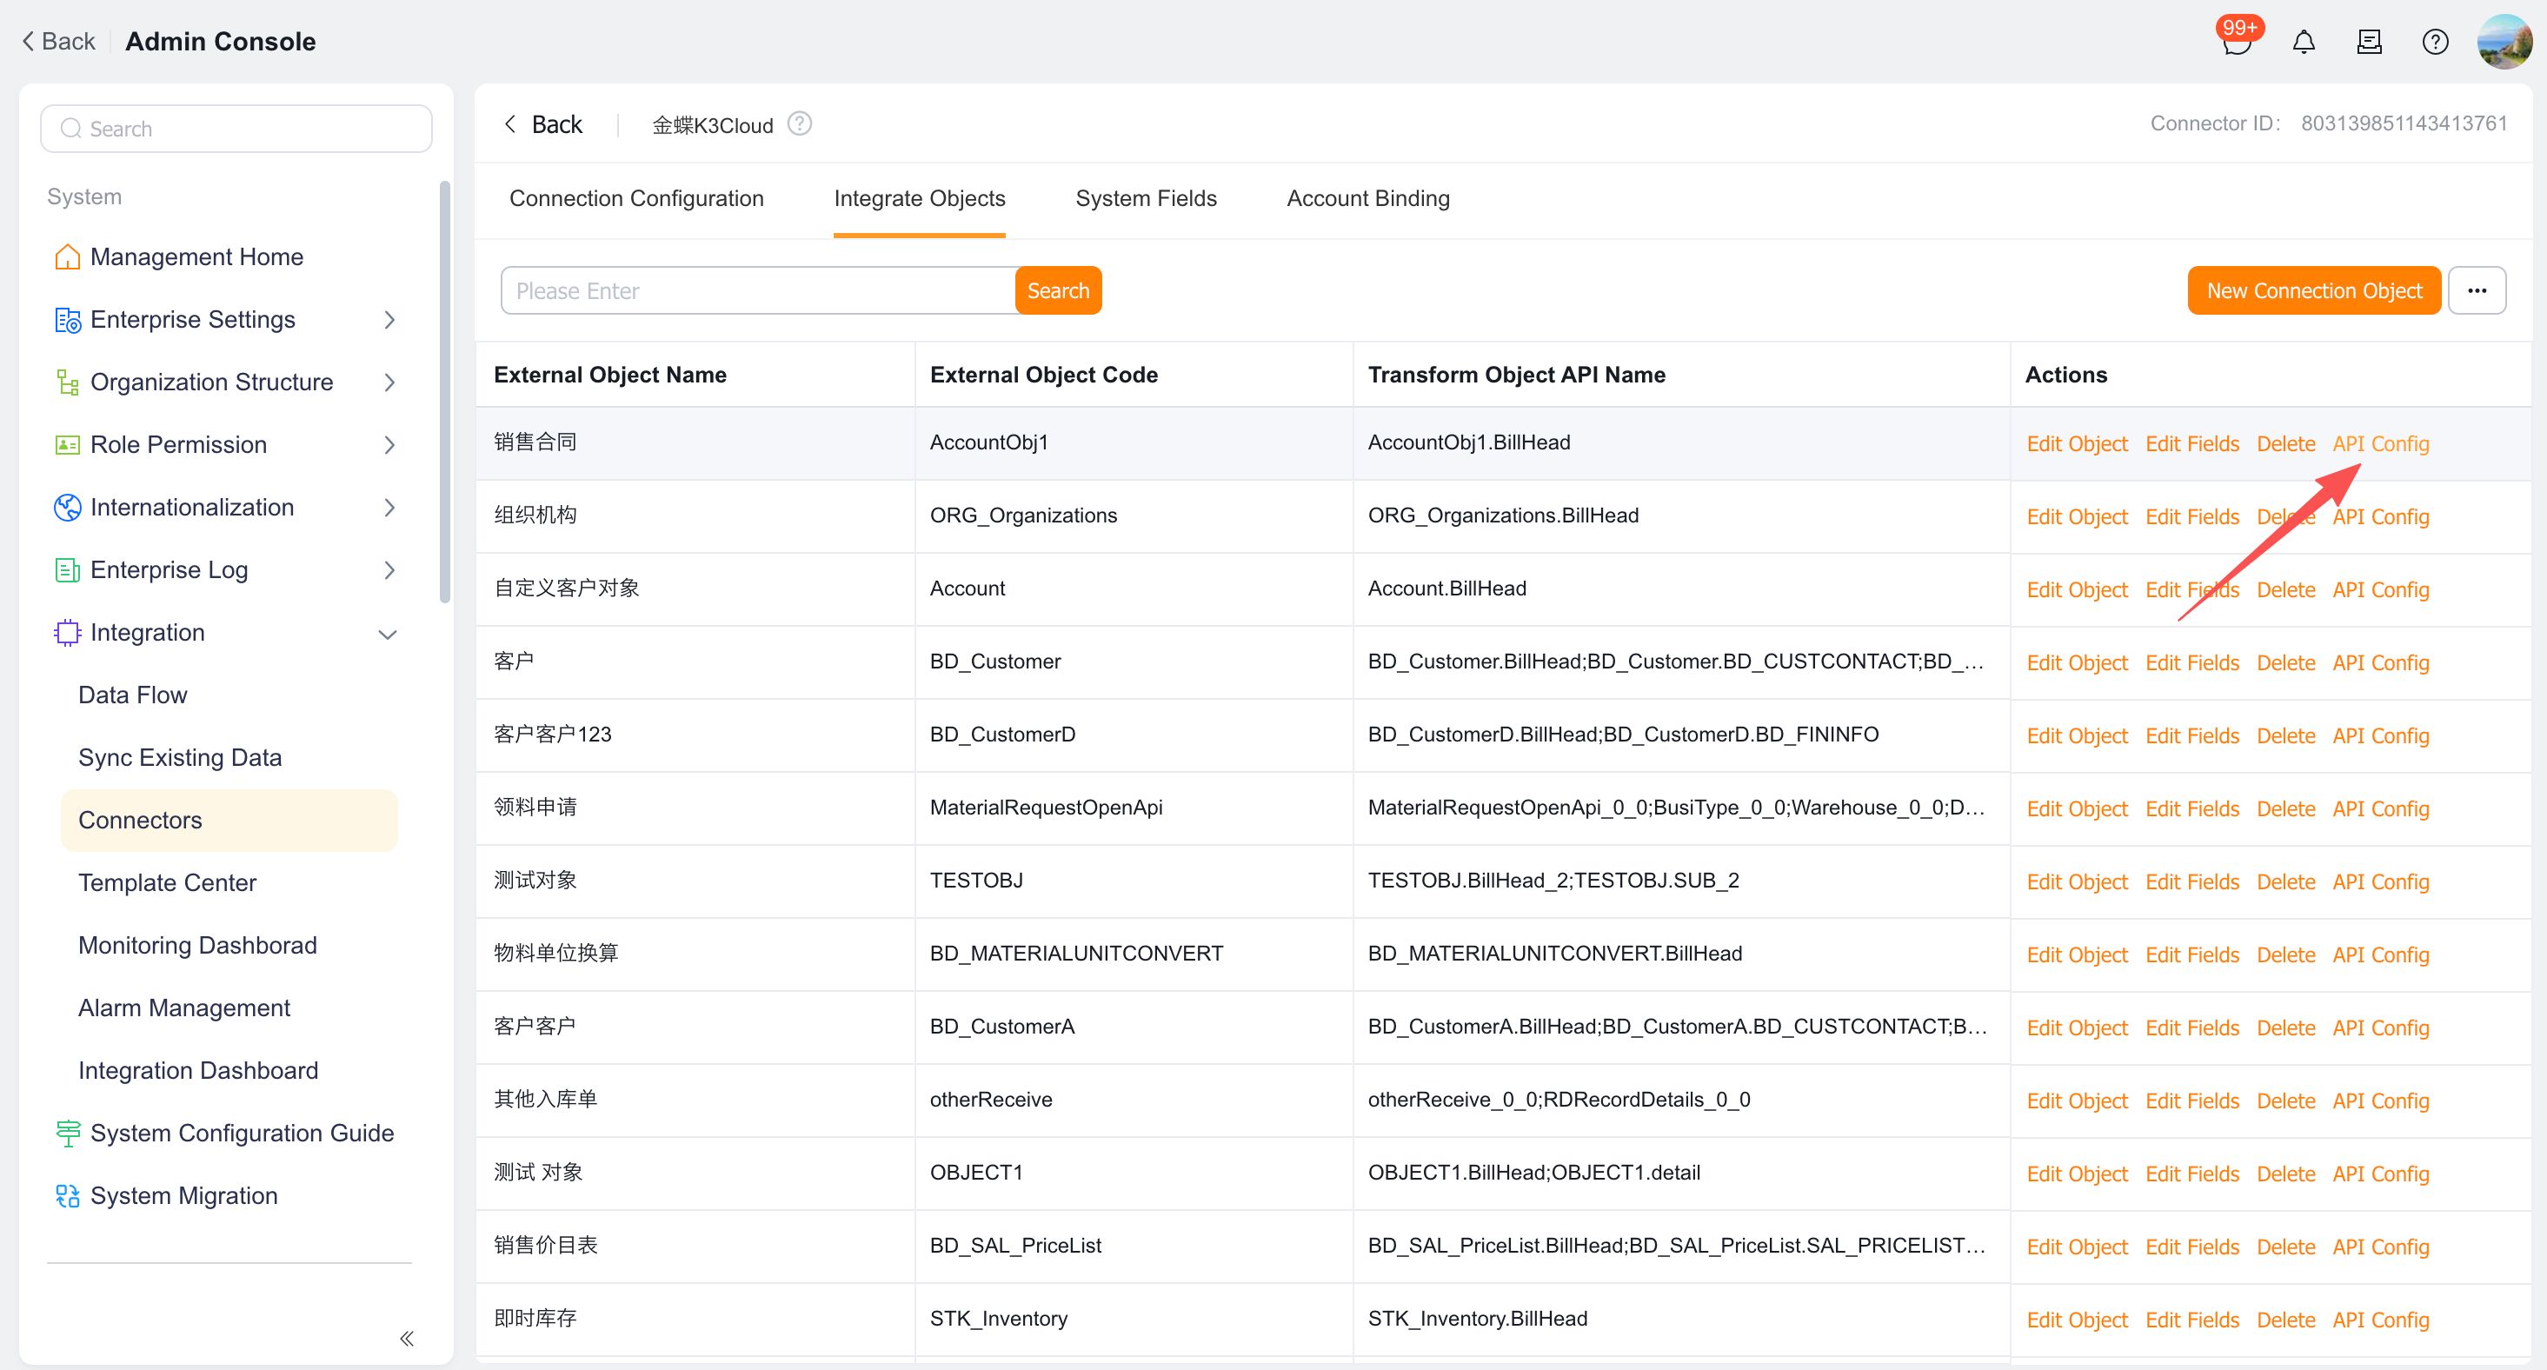The width and height of the screenshot is (2547, 1370).
Task: Click the notification bell icon
Action: [2303, 43]
